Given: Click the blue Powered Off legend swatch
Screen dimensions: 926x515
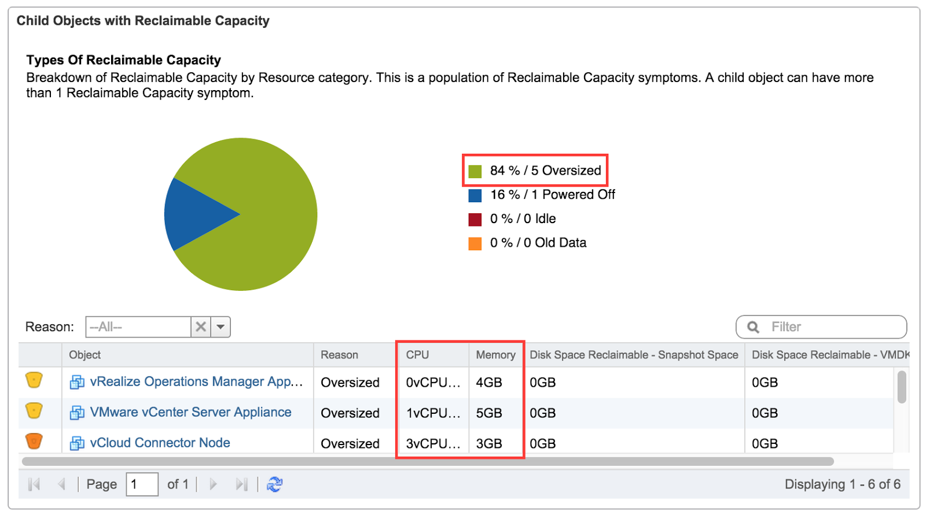Looking at the screenshot, I should pos(475,195).
